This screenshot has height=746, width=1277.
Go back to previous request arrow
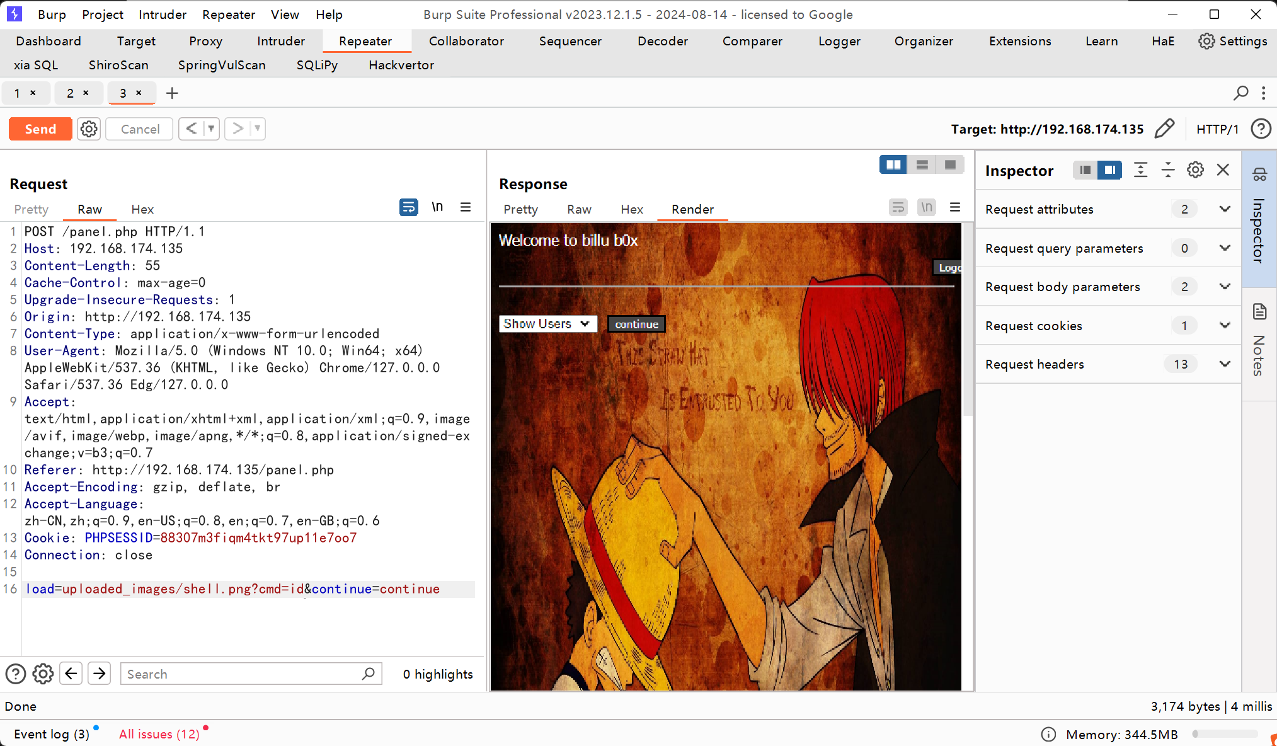pyautogui.click(x=192, y=129)
